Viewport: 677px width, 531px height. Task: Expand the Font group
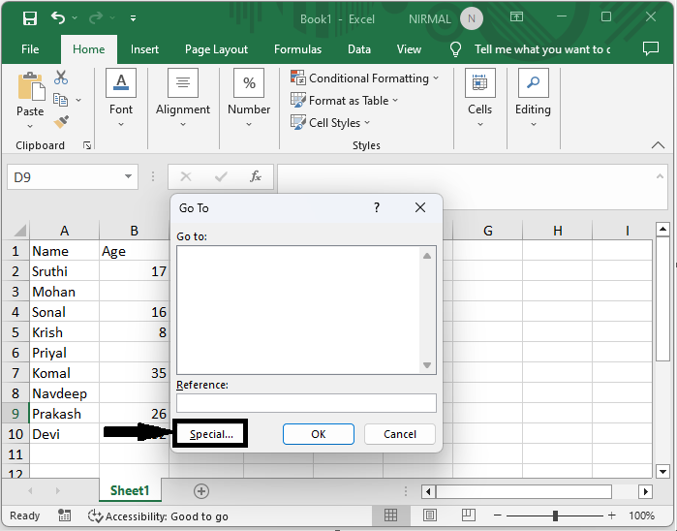[x=121, y=99]
